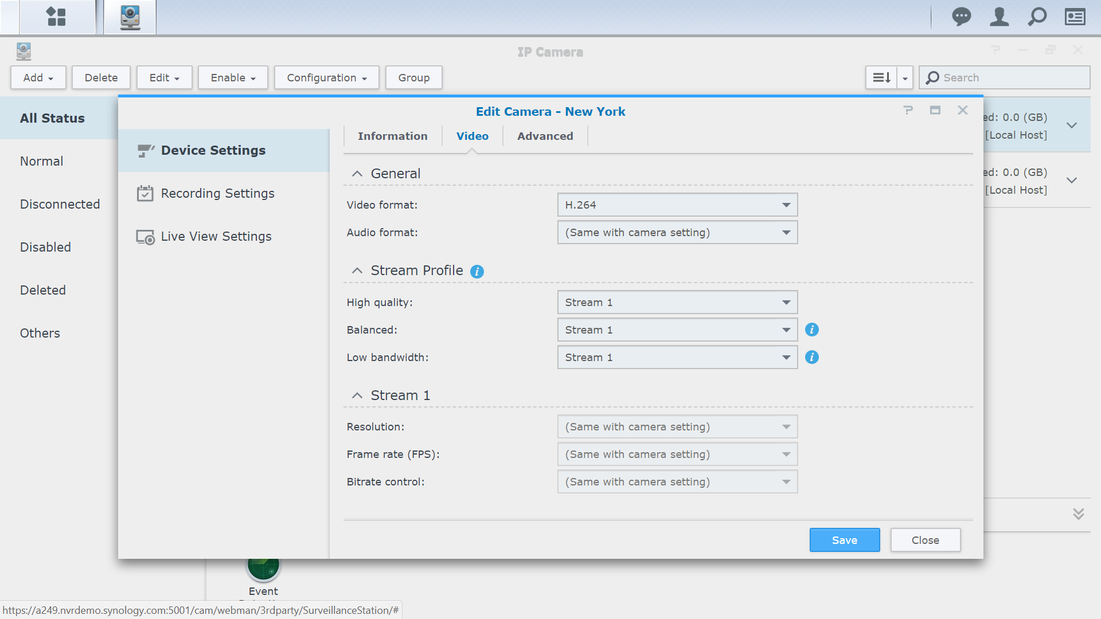The image size is (1101, 619).
Task: Click the Save button
Action: [844, 540]
